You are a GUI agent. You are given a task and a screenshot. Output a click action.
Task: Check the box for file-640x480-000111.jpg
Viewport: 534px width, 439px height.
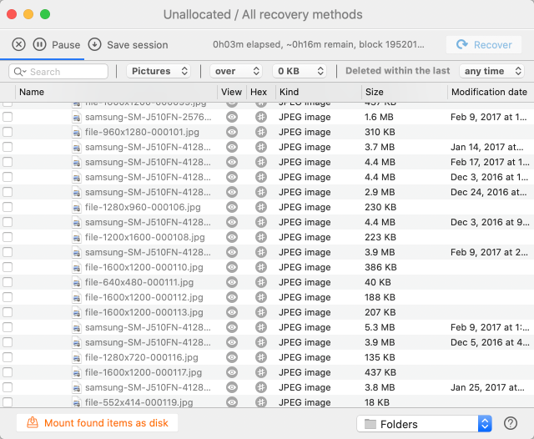[x=8, y=282]
